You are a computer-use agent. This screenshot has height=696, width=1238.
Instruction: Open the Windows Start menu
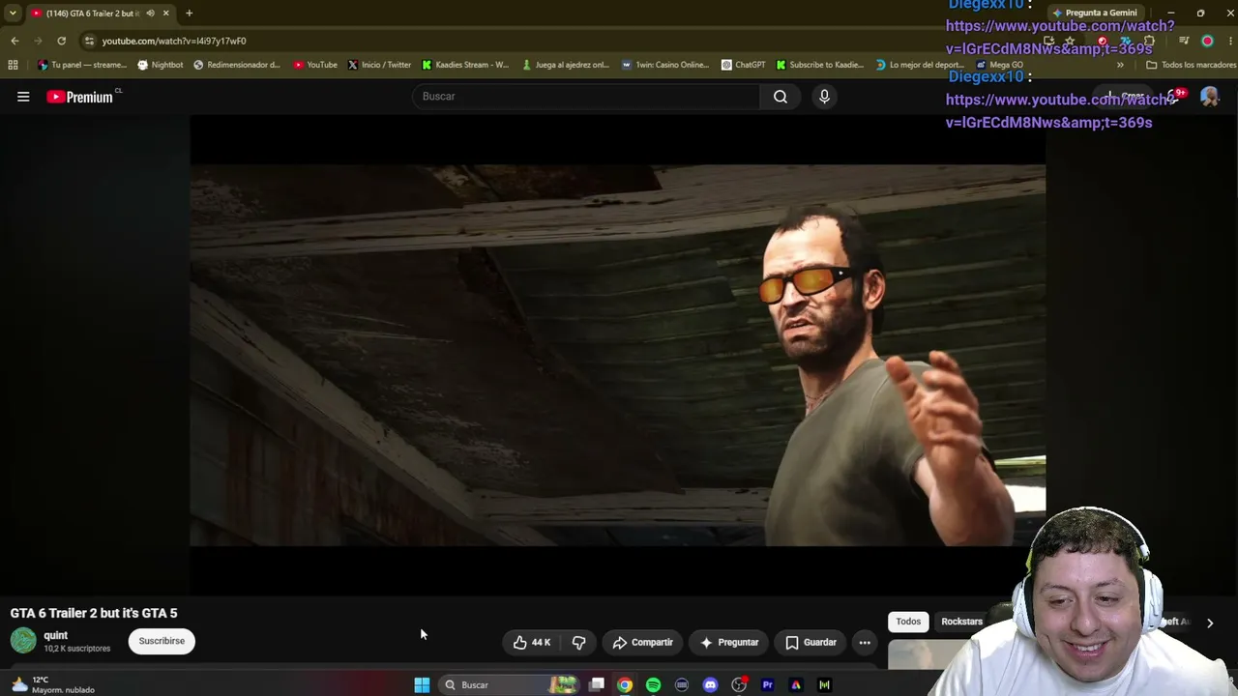[x=422, y=684]
